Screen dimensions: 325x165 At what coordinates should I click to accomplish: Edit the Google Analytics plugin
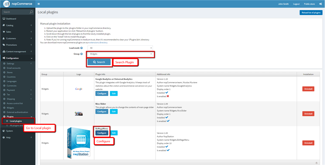tap(113, 93)
